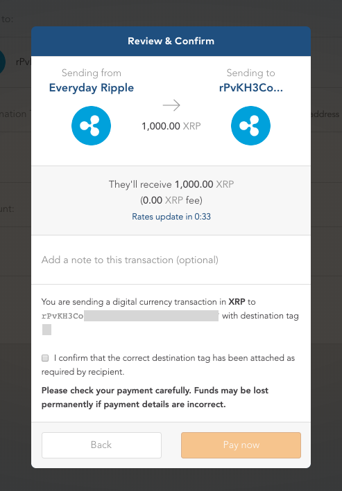Click the Review & Confirm header bar
Image resolution: width=342 pixels, height=491 pixels.
pos(171,41)
